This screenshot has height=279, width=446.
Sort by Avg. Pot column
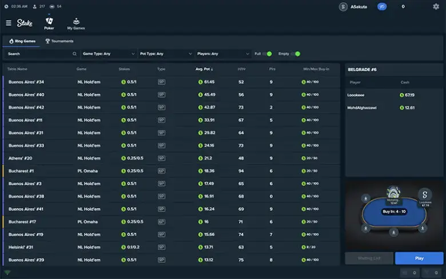coord(204,69)
